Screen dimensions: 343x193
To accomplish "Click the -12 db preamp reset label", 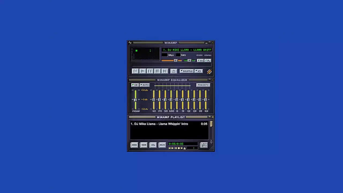I will click(x=144, y=109).
